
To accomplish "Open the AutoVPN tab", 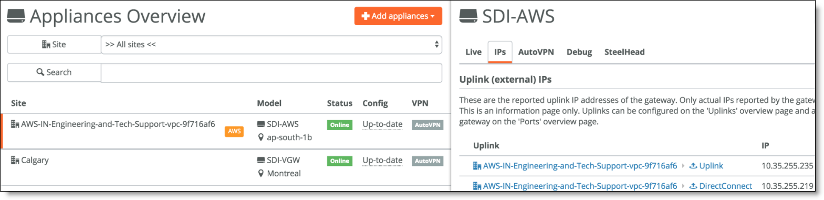I will 536,52.
